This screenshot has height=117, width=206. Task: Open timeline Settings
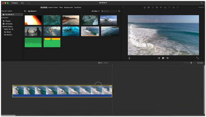200,63
